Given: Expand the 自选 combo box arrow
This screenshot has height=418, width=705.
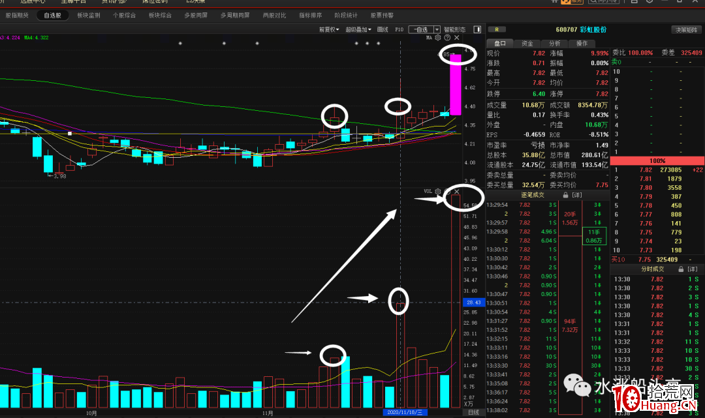Looking at the screenshot, I should [437, 29].
